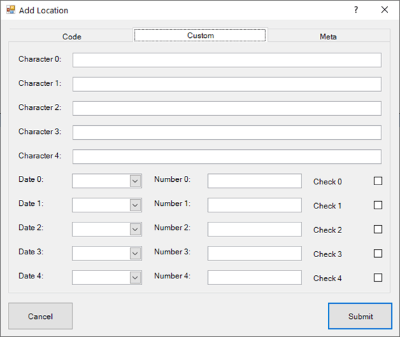The height and width of the screenshot is (337, 400).
Task: Close the Add Location dialog
Action: pos(385,10)
